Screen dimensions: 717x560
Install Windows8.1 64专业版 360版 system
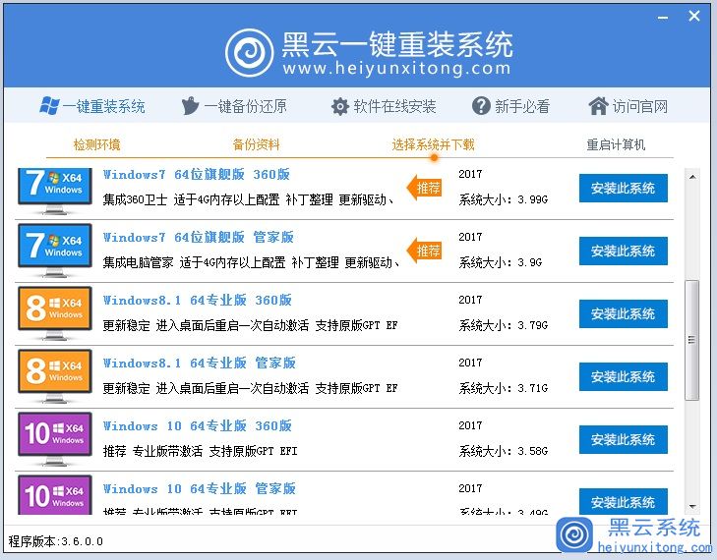point(624,313)
